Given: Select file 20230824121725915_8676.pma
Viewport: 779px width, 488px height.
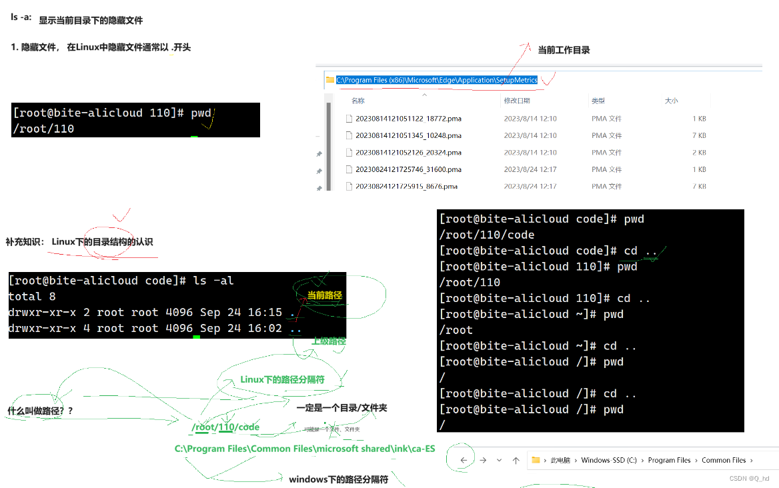Looking at the screenshot, I should point(406,186).
